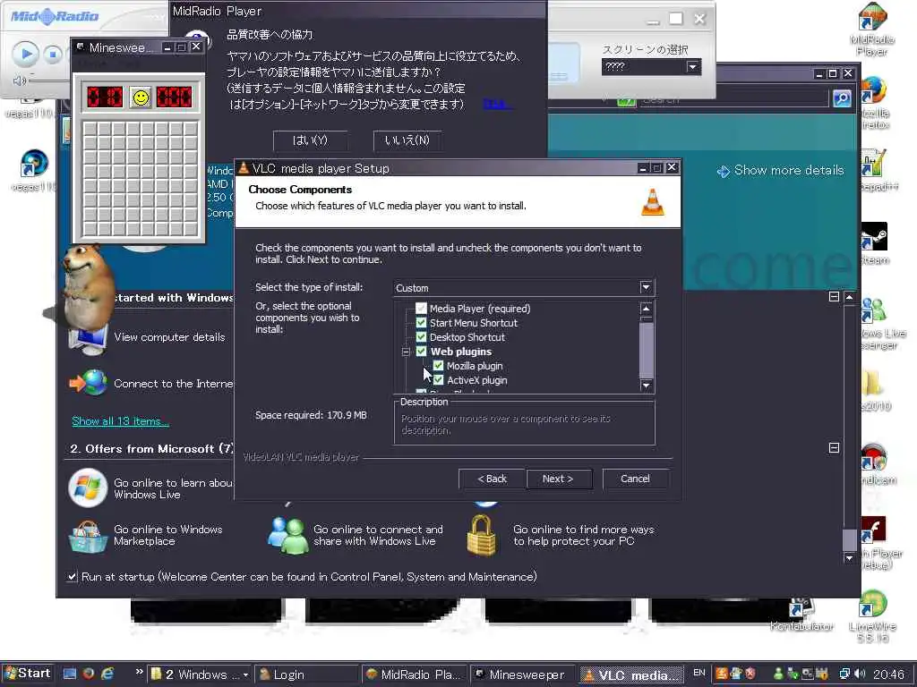The height and width of the screenshot is (687, 917).
Task: Launch Internet Explorer from quick launch
Action: coord(107,674)
